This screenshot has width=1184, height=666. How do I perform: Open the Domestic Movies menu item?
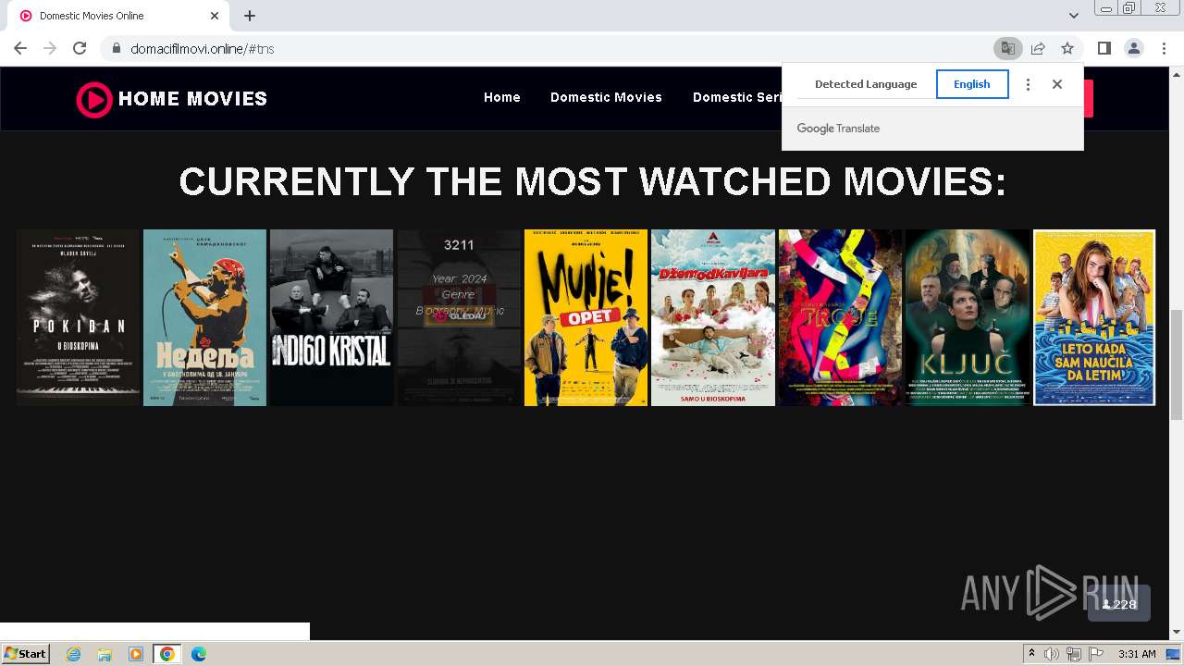606,97
